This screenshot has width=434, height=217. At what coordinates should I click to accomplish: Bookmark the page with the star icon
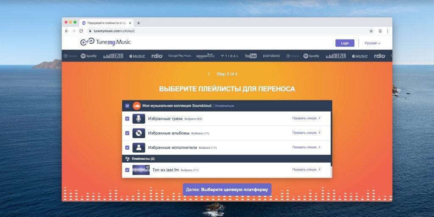[371, 31]
